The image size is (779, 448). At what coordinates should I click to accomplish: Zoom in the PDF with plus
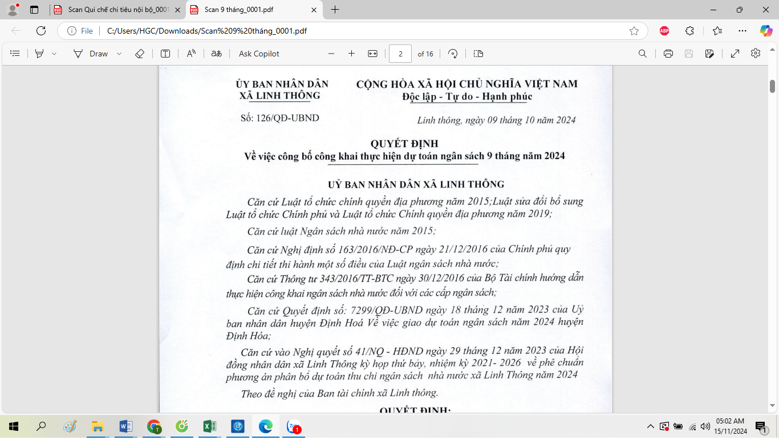point(352,54)
